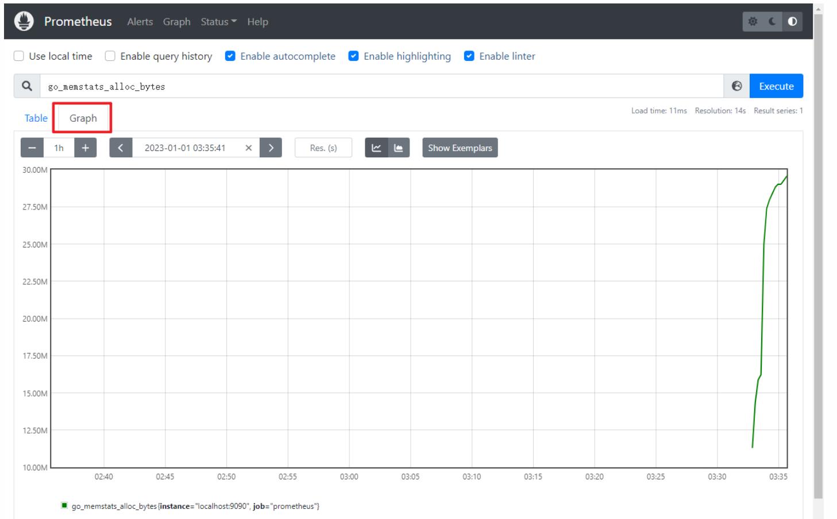Enable query history checkbox
837x519 pixels.
point(110,56)
